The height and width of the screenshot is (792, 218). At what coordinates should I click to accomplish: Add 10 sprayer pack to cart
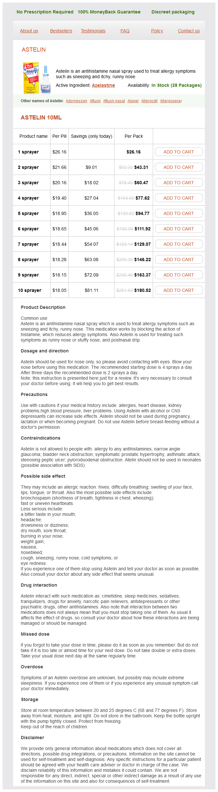coord(179,290)
